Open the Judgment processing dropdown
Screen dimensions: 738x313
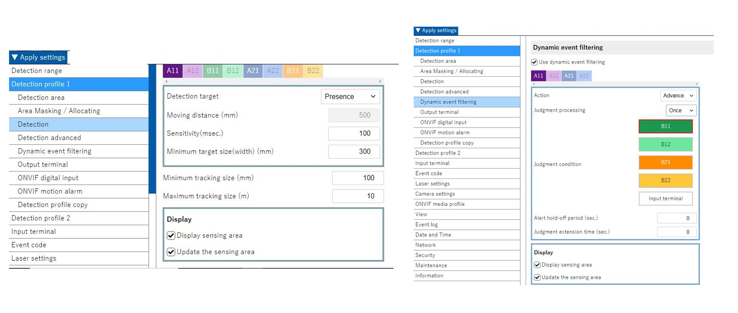[x=681, y=110]
